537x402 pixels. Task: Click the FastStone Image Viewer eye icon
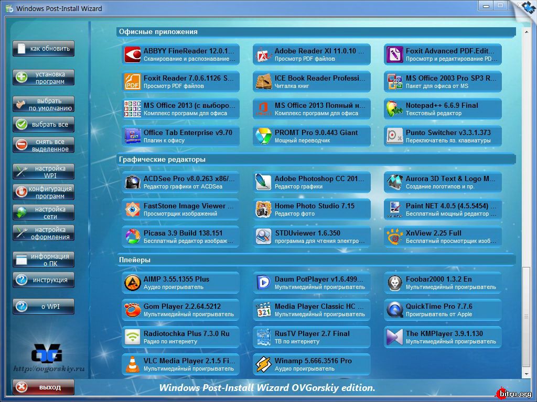click(132, 209)
